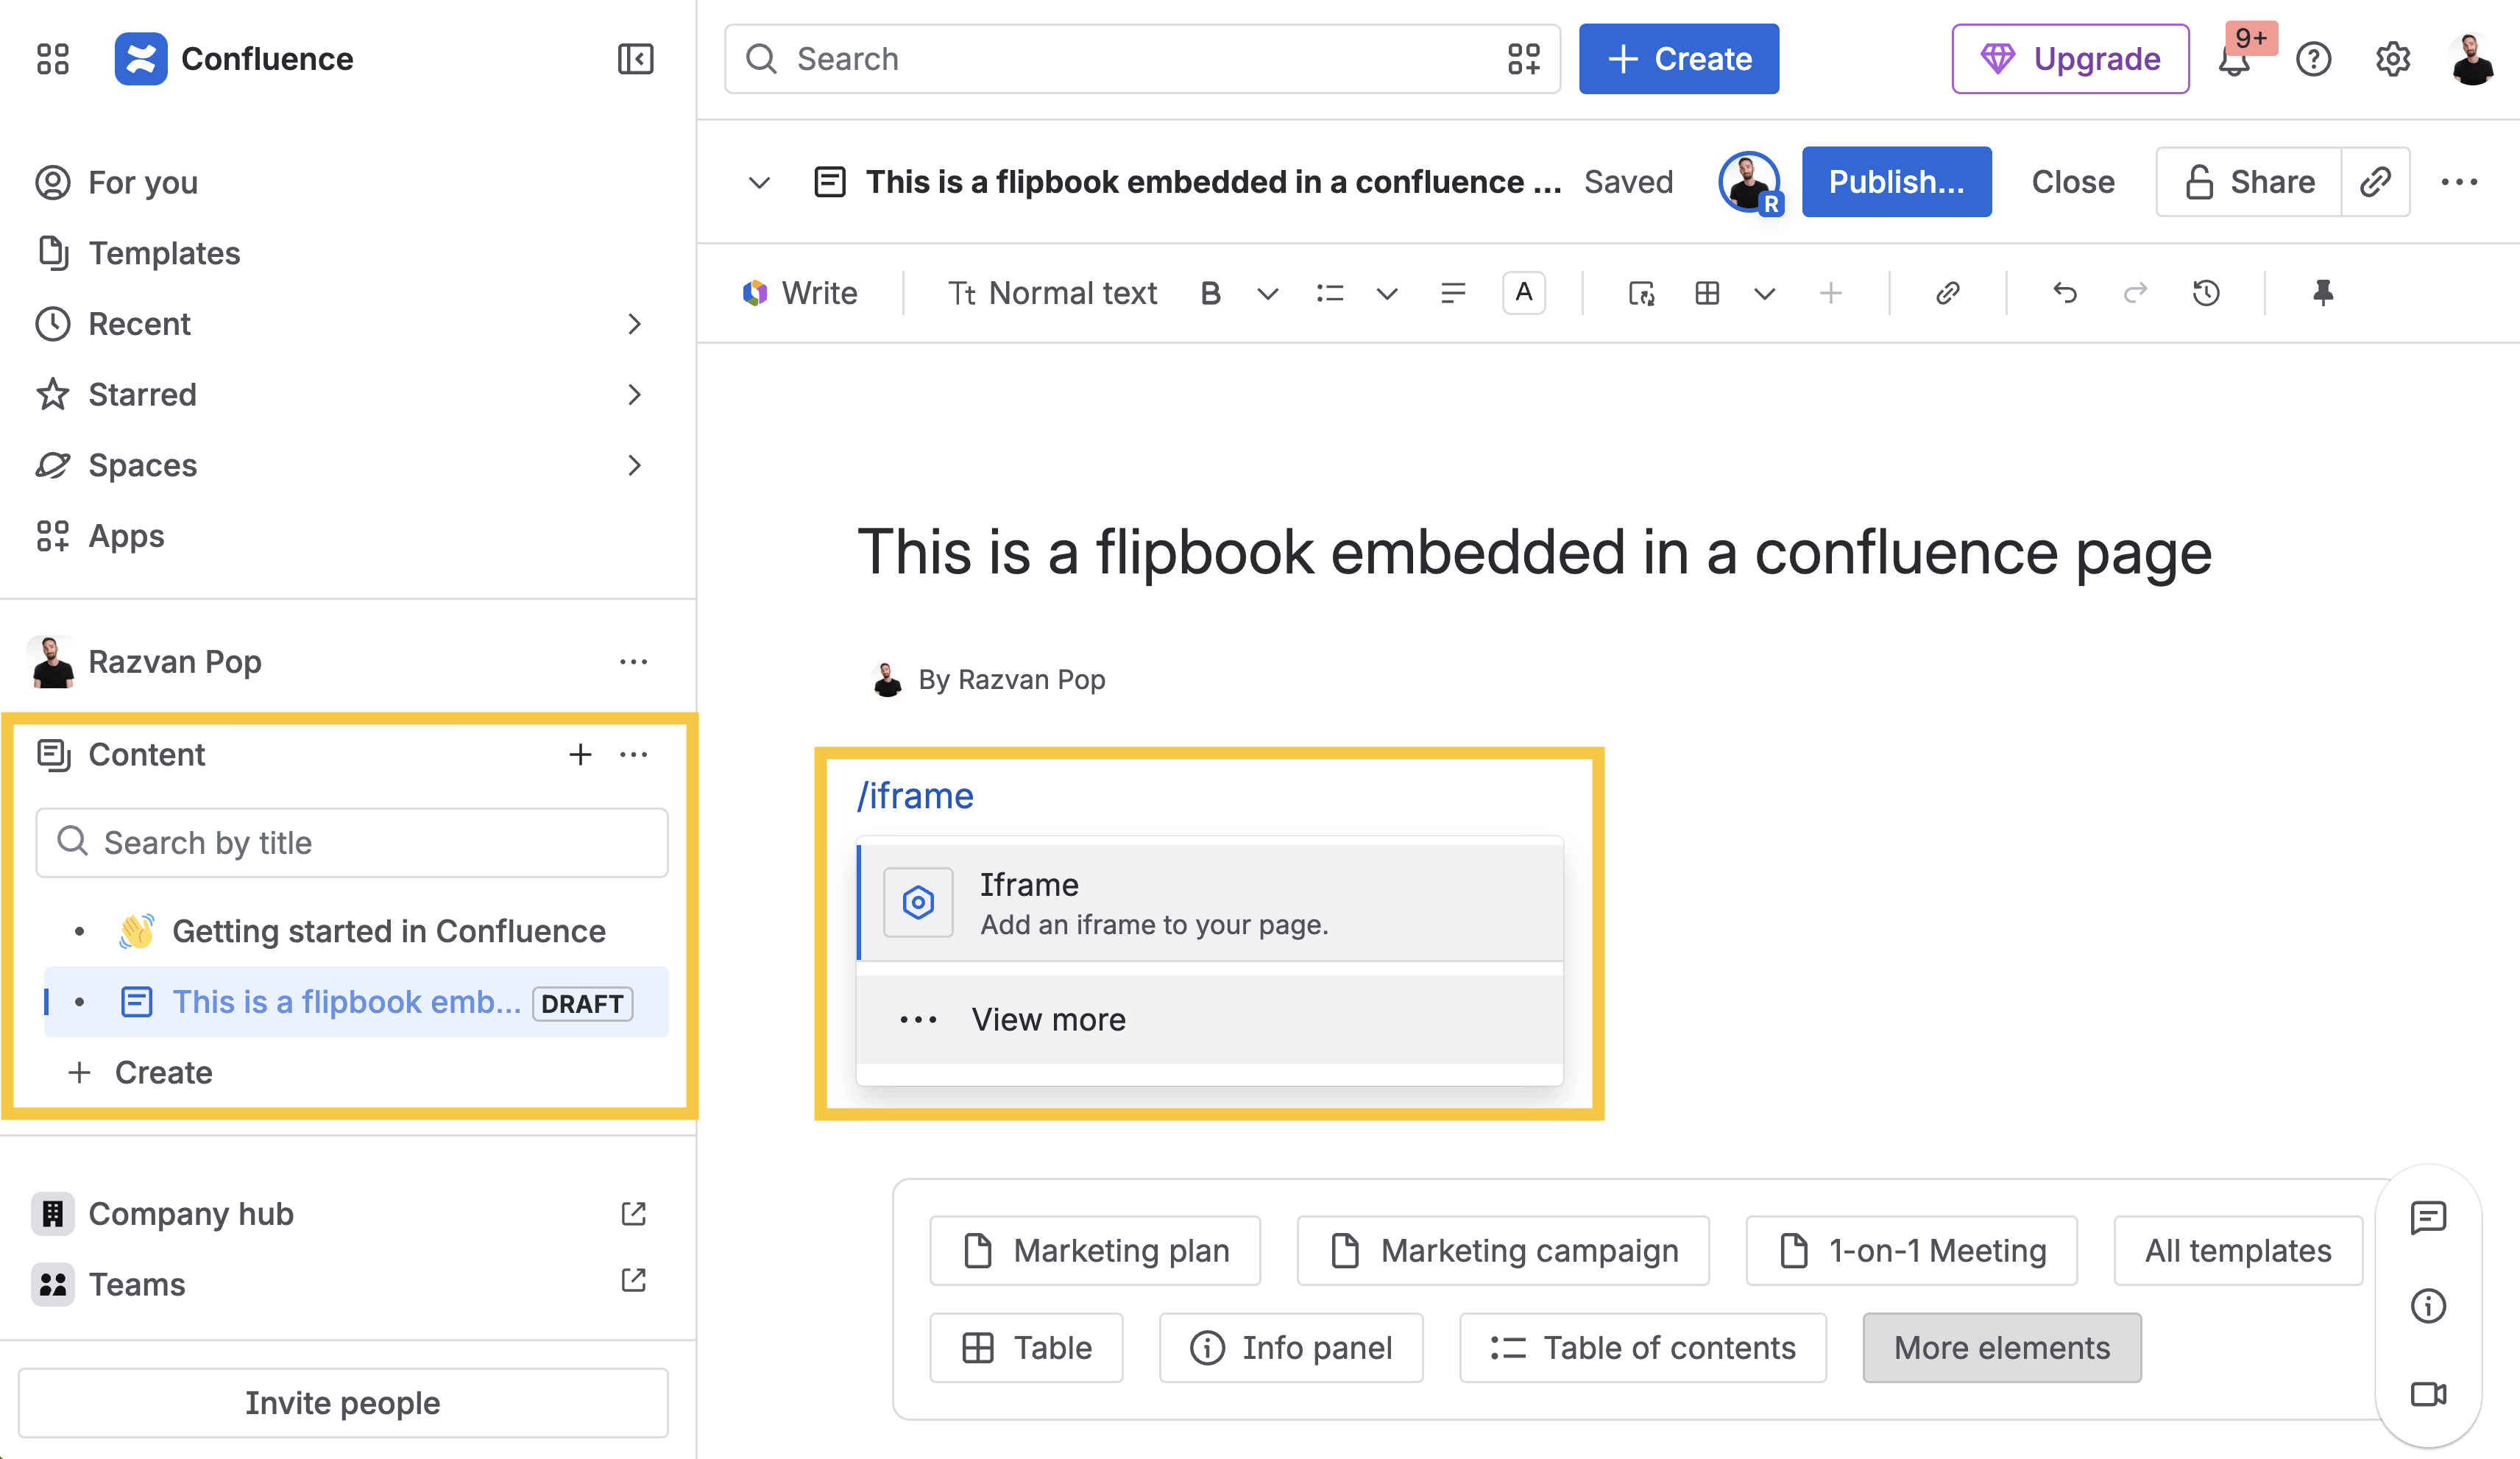Toggle bold formatting
The width and height of the screenshot is (2520, 1459).
point(1210,293)
